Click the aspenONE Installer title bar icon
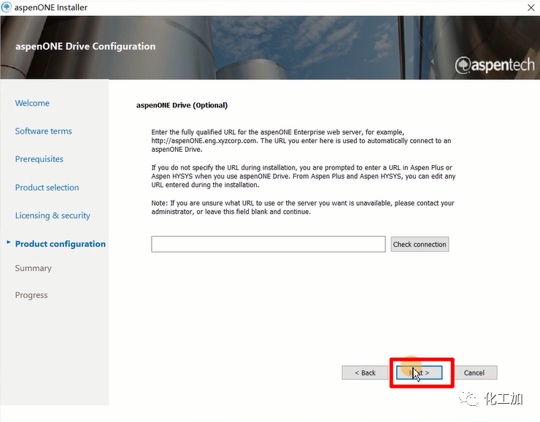 coord(7,7)
